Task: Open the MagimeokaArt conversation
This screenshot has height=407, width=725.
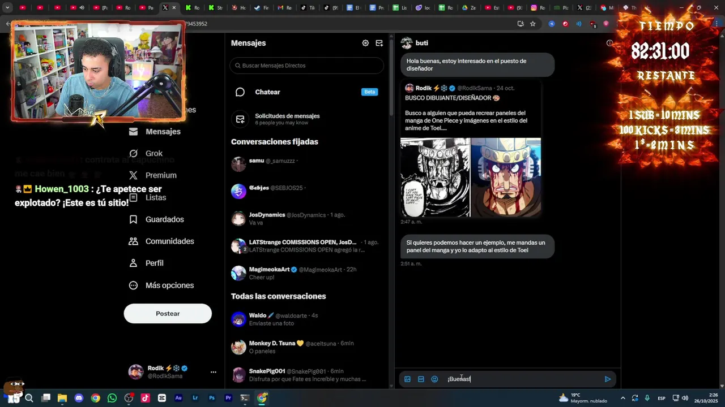Action: click(306, 273)
